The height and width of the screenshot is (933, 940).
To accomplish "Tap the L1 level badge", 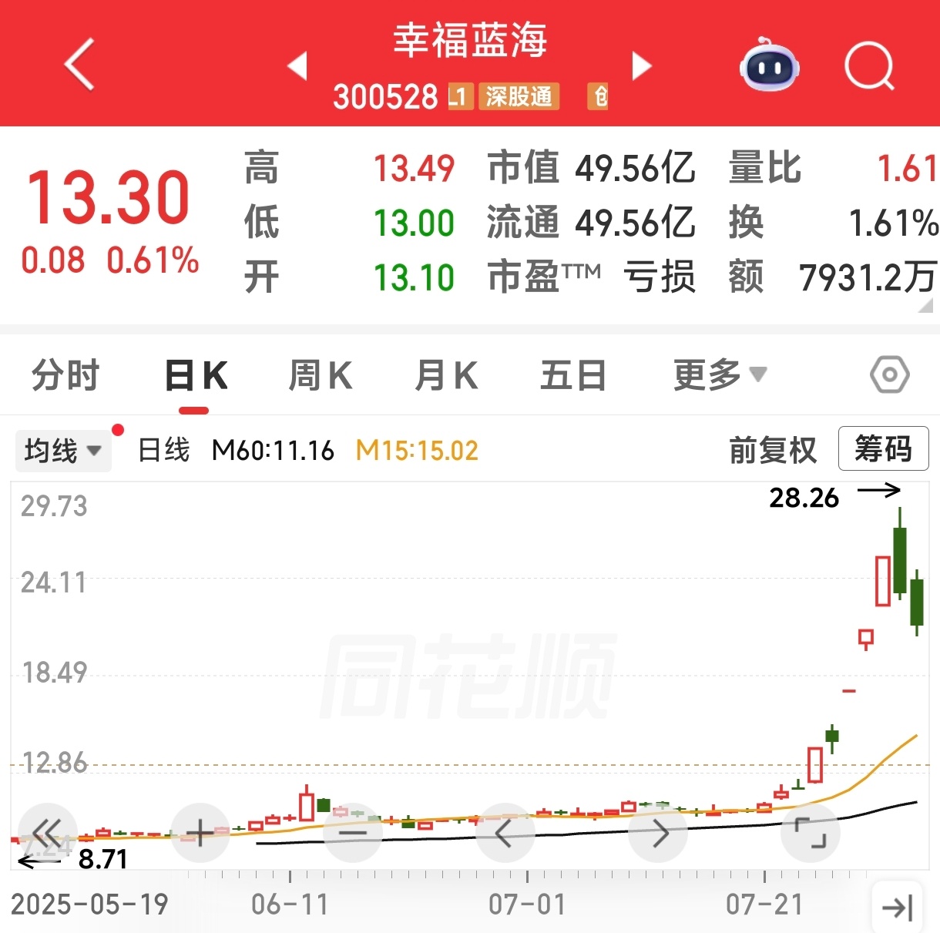I will pos(460,97).
